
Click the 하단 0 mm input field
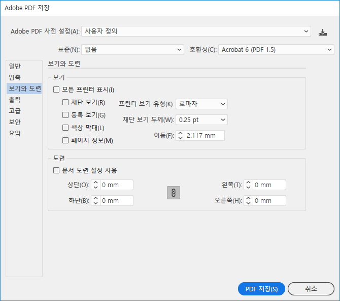point(116,200)
